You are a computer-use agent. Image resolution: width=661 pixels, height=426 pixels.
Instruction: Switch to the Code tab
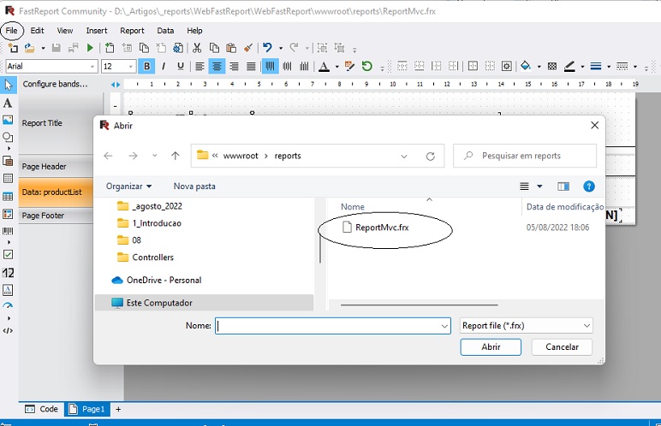point(41,409)
